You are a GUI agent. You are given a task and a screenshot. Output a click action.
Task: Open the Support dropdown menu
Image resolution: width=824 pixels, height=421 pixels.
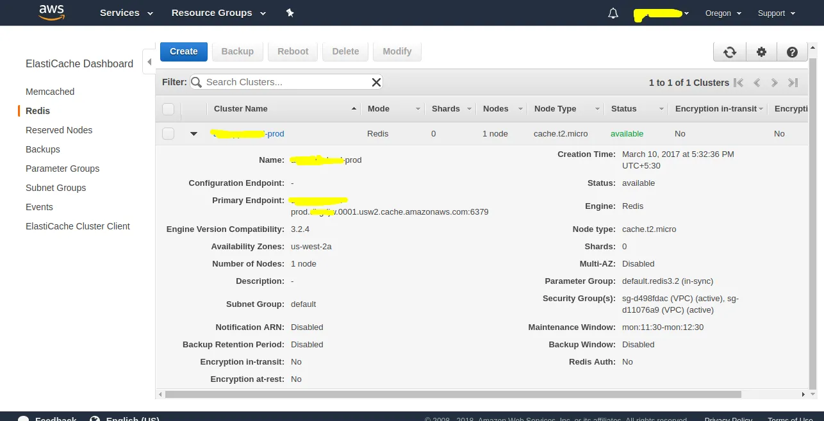pos(776,13)
